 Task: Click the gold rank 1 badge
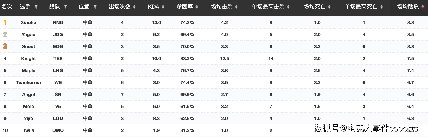click(5, 23)
